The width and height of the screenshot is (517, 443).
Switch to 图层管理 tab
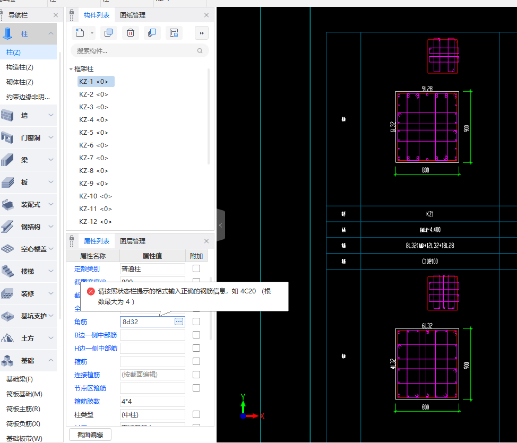pos(133,241)
